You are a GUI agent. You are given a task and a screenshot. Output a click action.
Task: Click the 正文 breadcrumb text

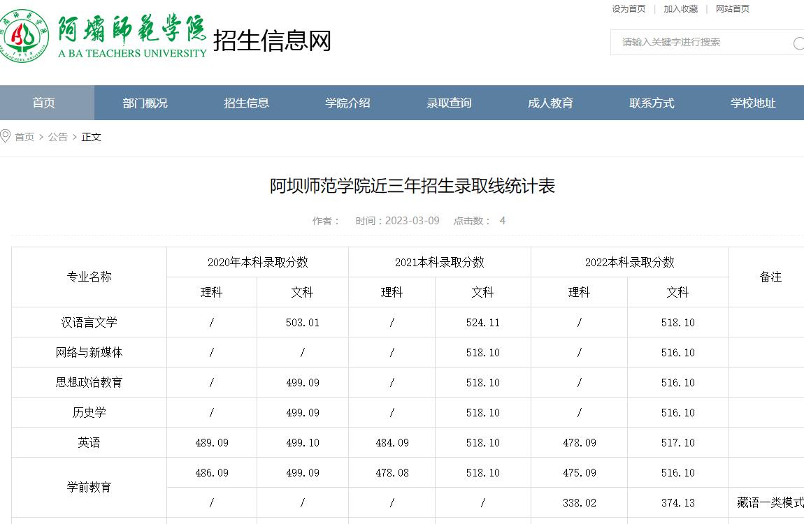[92, 137]
